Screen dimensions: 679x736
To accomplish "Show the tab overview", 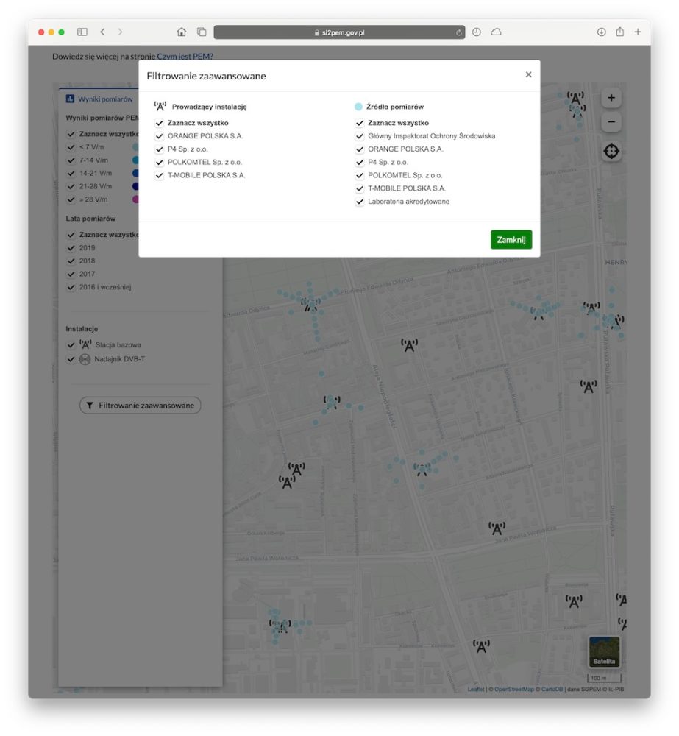I will 202,32.
